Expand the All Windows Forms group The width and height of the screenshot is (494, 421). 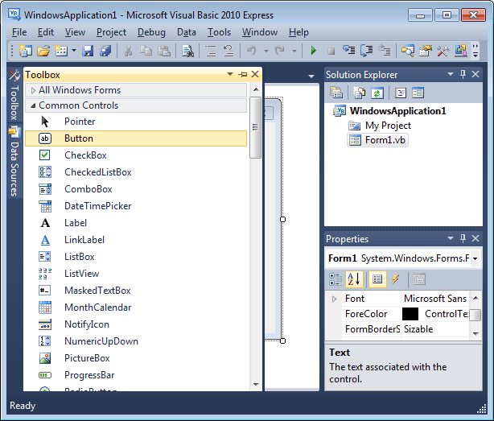coord(33,90)
